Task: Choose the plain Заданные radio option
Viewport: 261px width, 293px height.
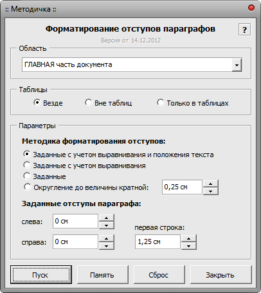Action: [44, 176]
